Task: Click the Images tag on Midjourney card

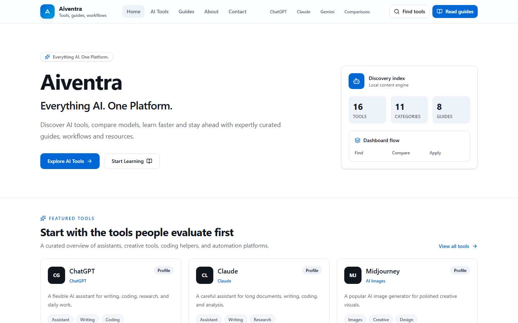Action: 355,319
